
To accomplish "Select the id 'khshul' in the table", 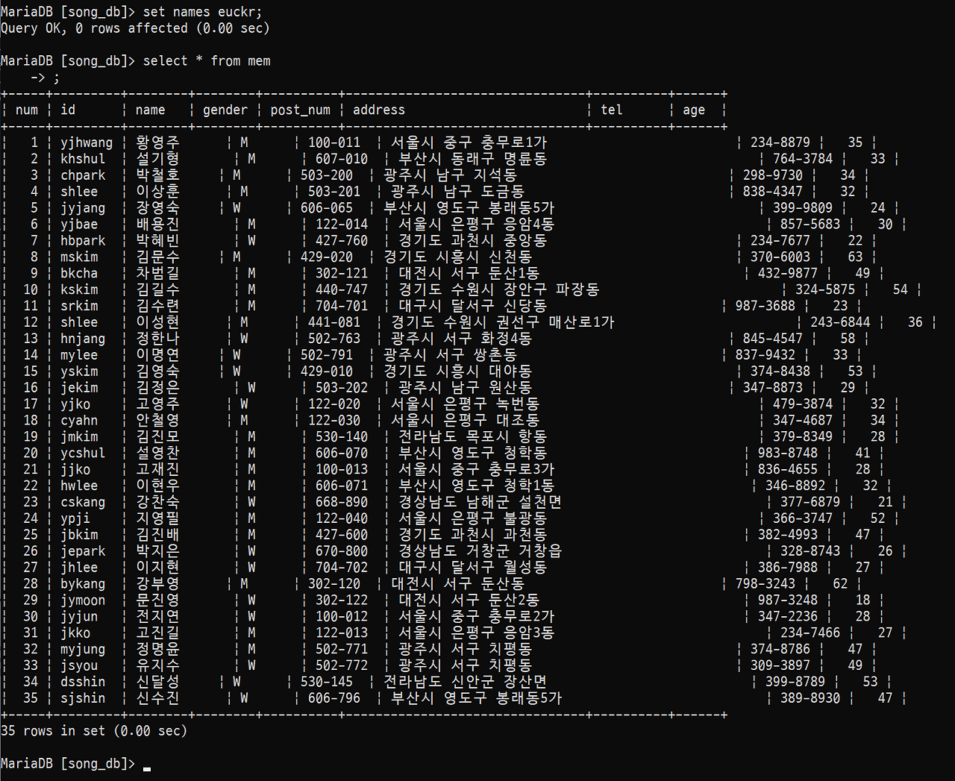I will [x=83, y=159].
